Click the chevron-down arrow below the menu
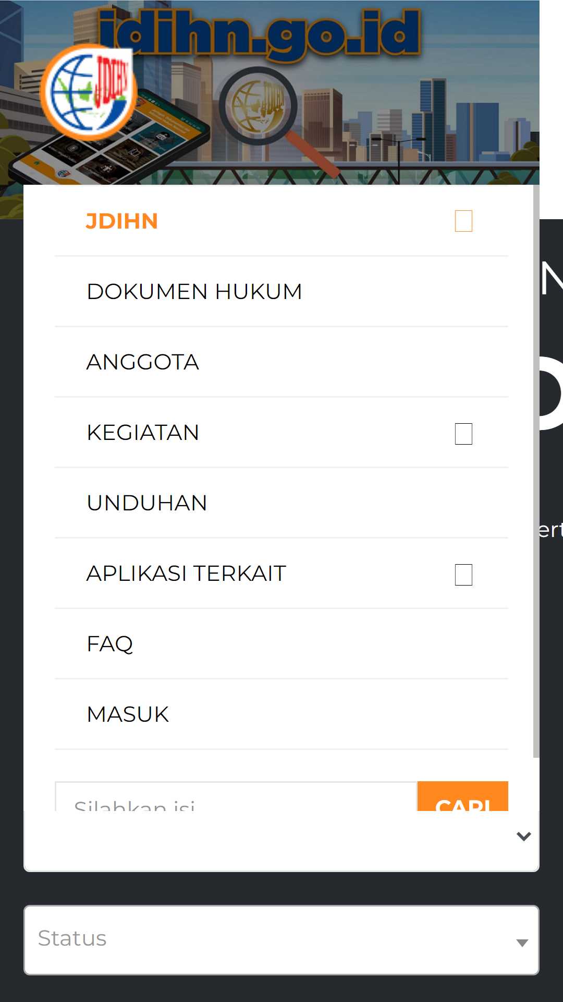This screenshot has width=563, height=1002. (x=524, y=837)
